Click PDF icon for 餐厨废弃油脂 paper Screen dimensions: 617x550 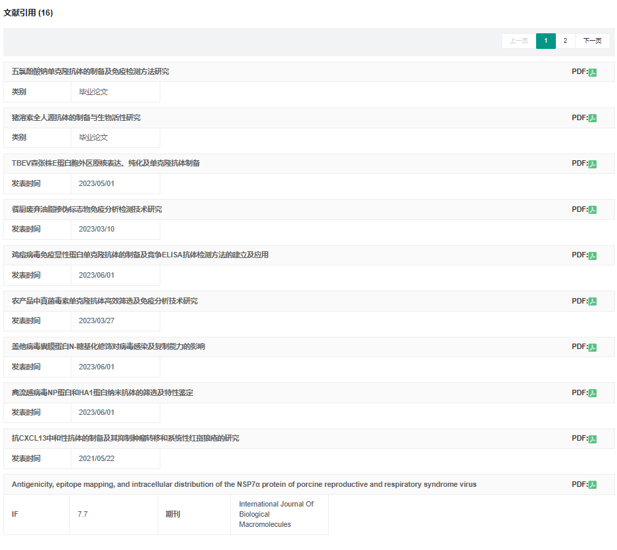(x=593, y=210)
